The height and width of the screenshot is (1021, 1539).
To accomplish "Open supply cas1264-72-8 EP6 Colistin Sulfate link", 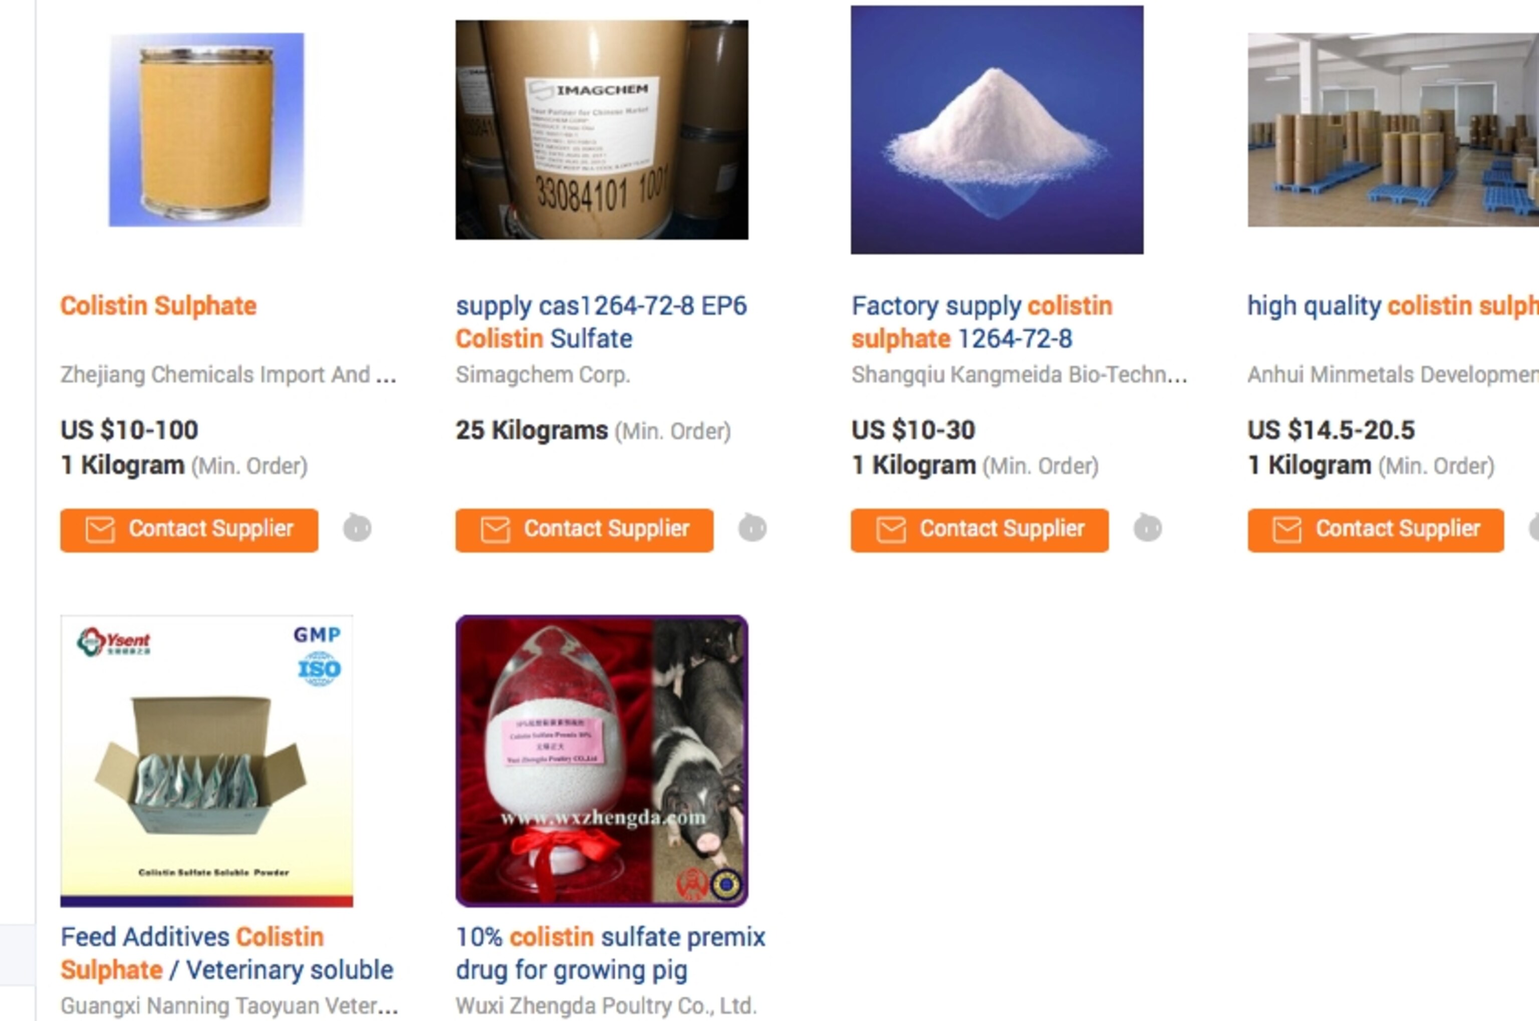I will [x=602, y=322].
